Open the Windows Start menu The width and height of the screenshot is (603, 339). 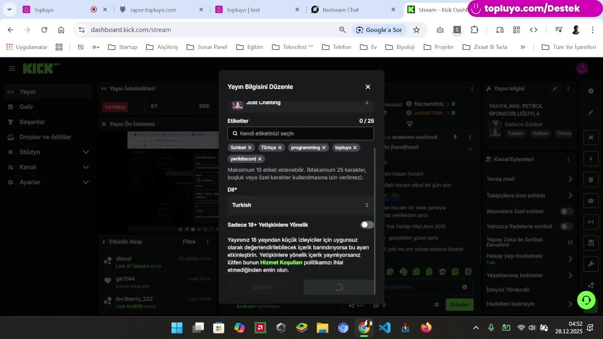click(177, 328)
